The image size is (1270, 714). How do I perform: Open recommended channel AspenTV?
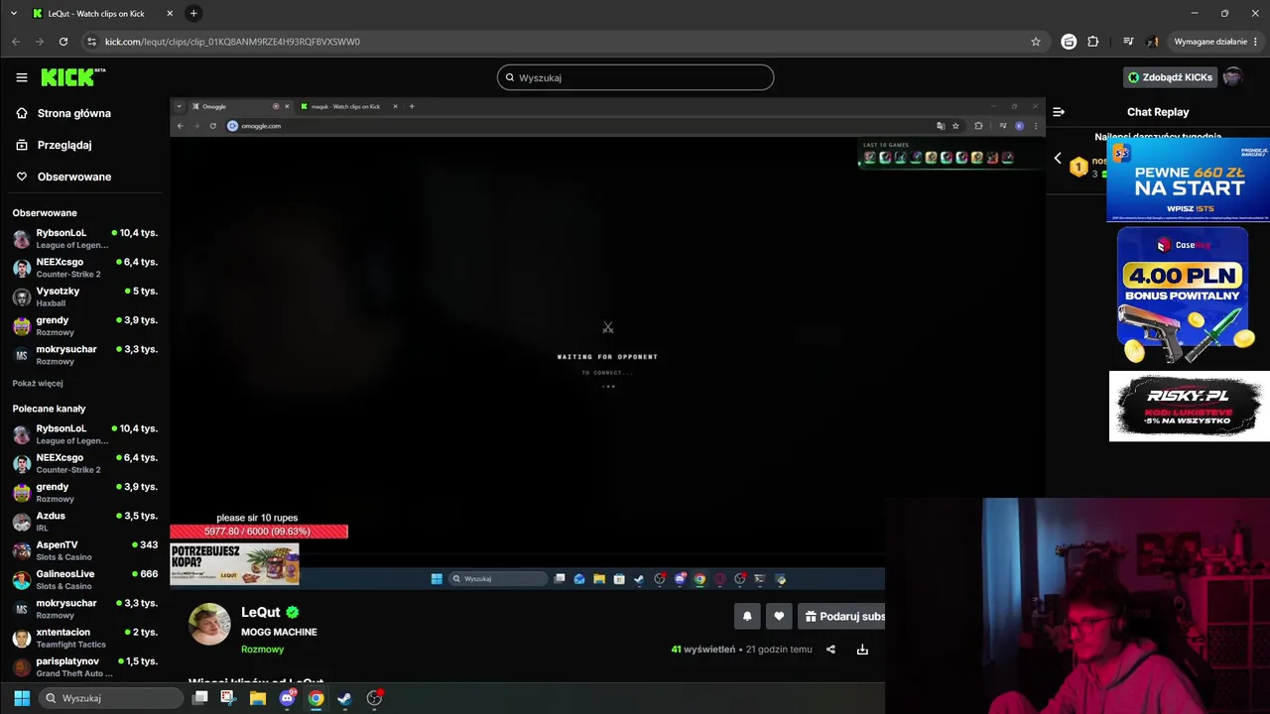pos(85,550)
